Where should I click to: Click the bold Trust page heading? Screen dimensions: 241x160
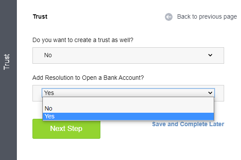click(40, 16)
